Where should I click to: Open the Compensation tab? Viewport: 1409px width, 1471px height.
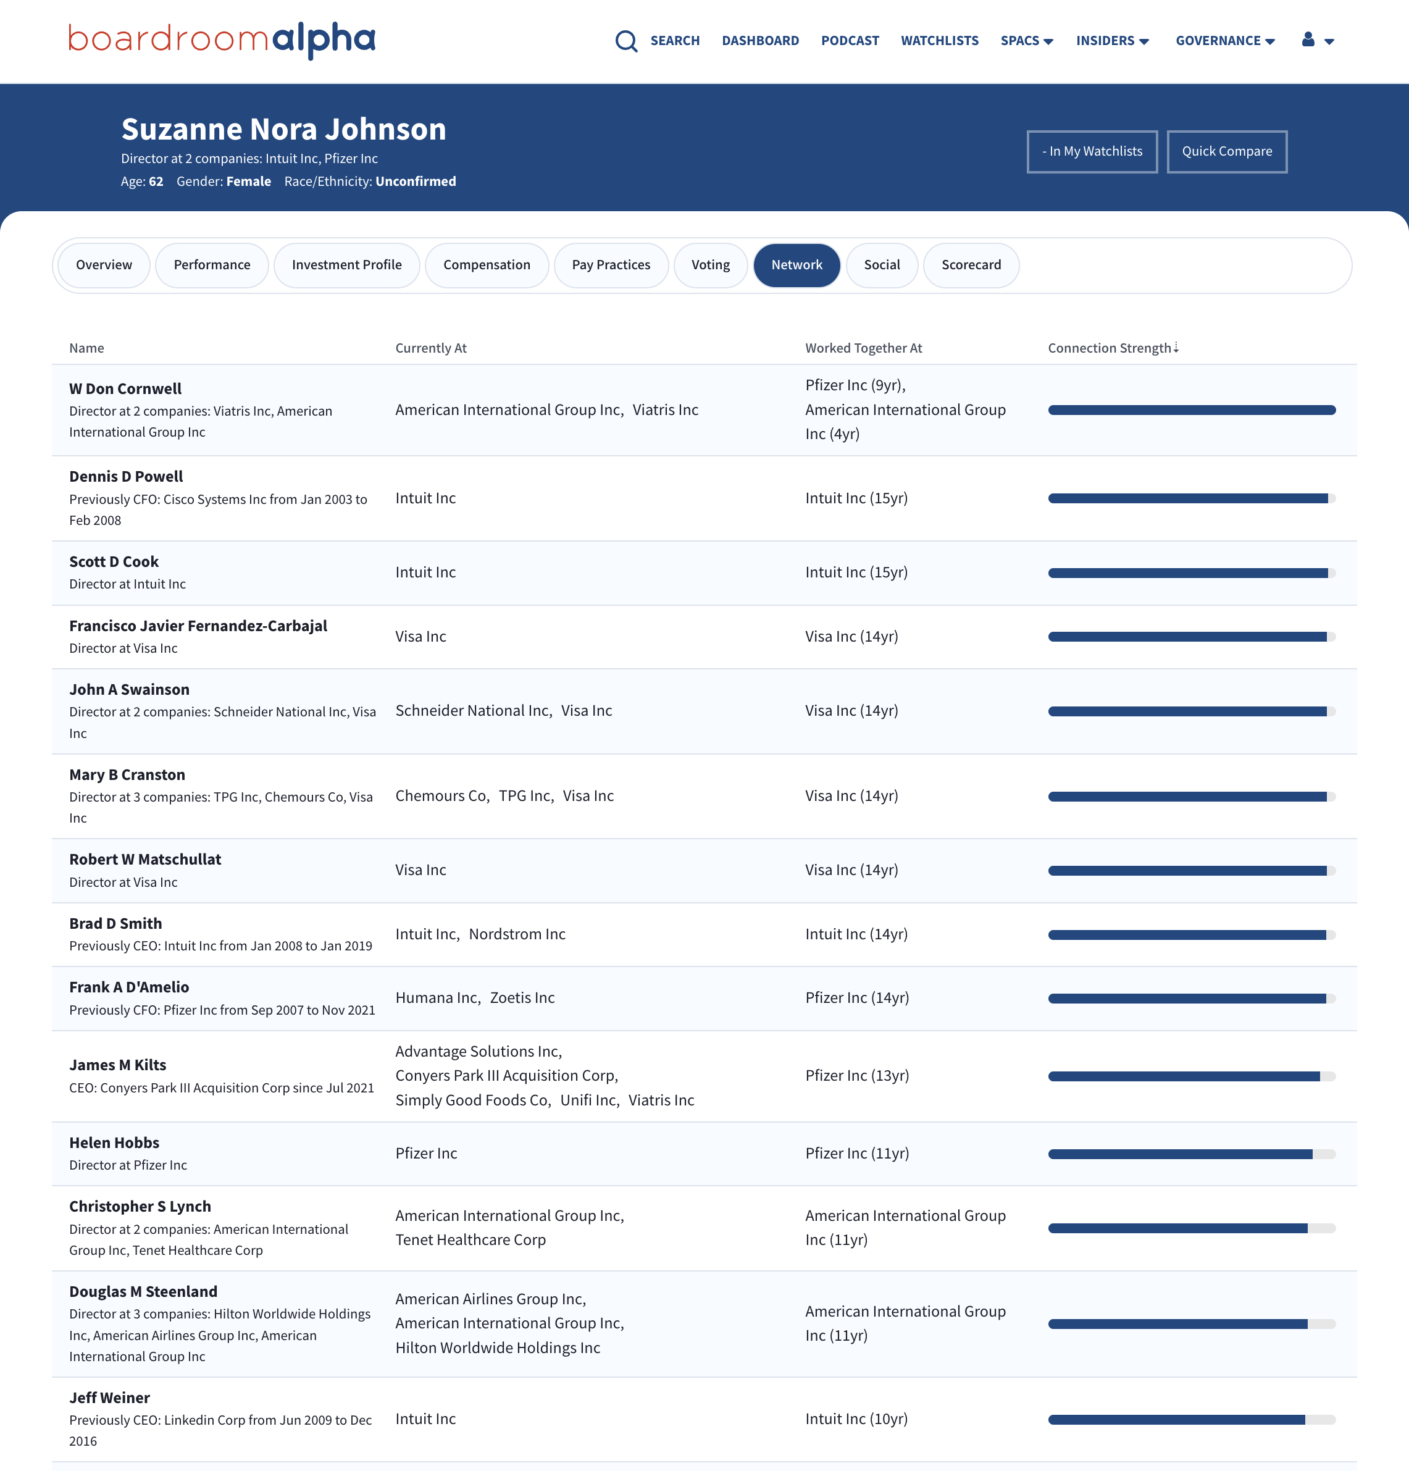tap(486, 265)
